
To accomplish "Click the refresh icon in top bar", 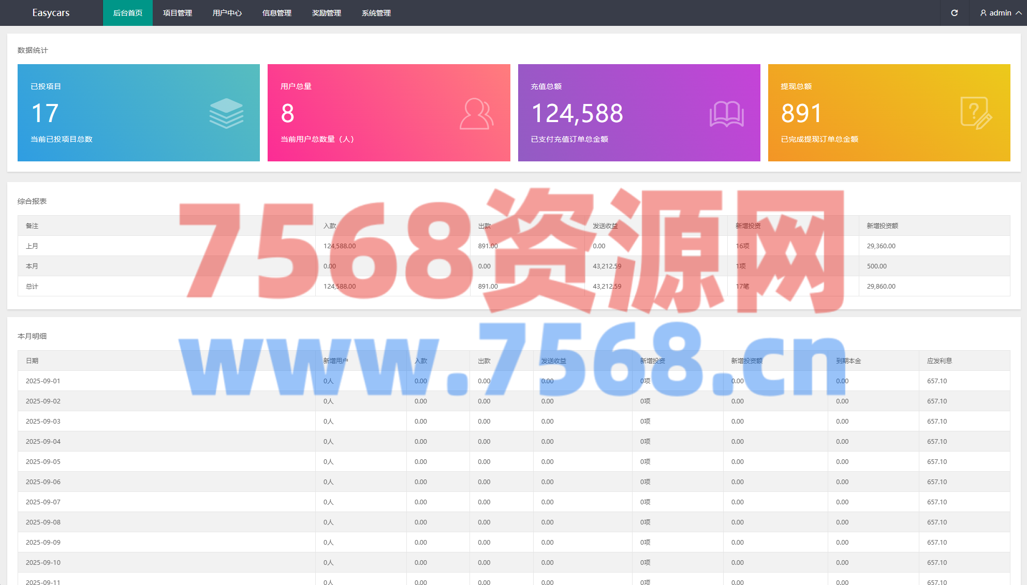I will pos(954,13).
